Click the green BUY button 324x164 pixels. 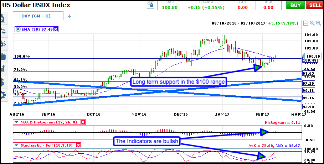tap(295, 5)
